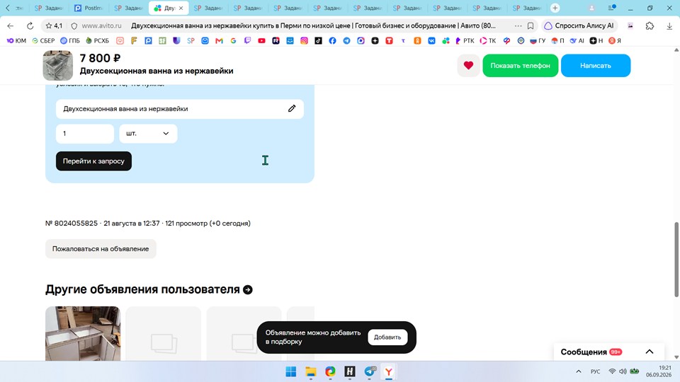
Task: Open the 4,1 site rating star
Action: point(54,26)
